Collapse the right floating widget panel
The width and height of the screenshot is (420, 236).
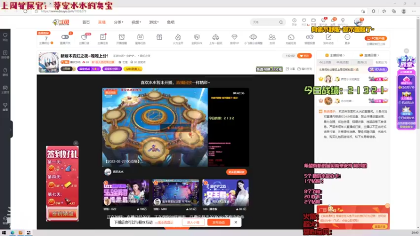[x=406, y=51]
